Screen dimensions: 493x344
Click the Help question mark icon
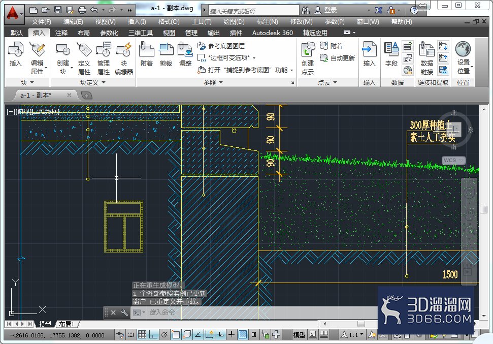click(x=414, y=10)
